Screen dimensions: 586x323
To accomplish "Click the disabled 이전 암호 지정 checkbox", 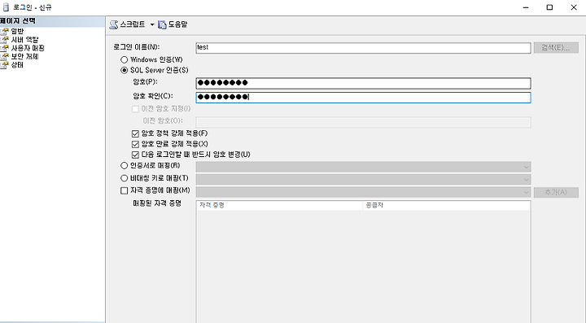I will 135,109.
